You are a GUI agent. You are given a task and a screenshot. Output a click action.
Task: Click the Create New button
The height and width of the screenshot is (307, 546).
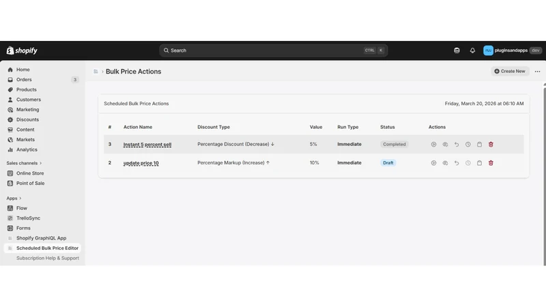click(510, 71)
